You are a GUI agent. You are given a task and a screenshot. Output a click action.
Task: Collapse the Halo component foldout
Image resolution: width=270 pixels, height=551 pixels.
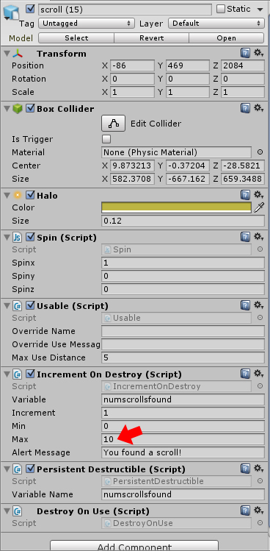click(7, 195)
